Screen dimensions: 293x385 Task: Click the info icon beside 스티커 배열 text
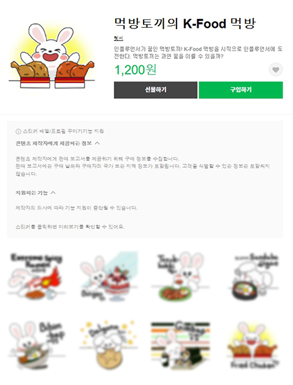[x=18, y=131]
